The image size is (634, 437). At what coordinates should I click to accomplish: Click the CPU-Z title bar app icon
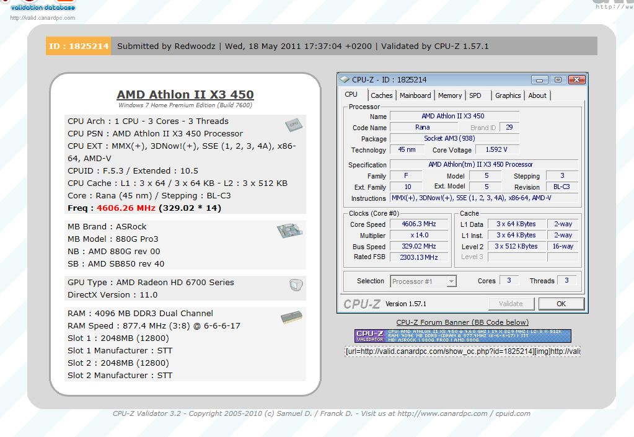point(345,79)
